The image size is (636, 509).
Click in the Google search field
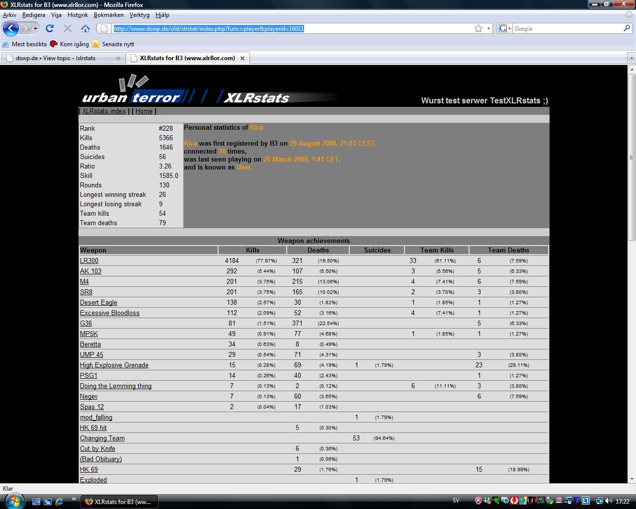(x=566, y=28)
